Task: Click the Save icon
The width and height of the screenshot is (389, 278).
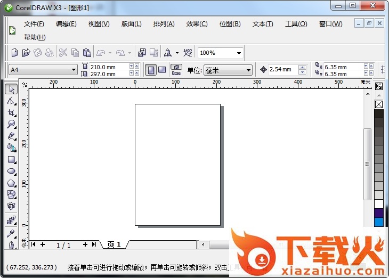Action: (x=38, y=53)
